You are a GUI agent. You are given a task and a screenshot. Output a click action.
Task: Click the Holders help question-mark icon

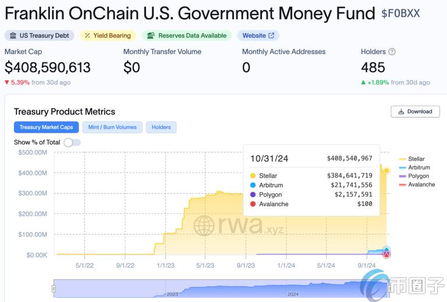click(x=392, y=52)
